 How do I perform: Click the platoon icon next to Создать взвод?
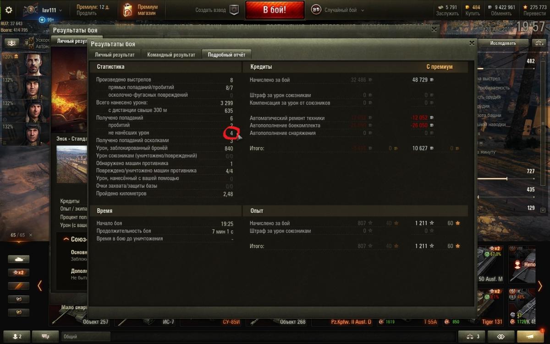click(x=234, y=10)
